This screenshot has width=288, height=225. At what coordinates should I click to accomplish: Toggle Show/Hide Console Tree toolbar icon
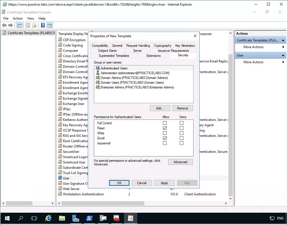pyautogui.click(x=20, y=25)
